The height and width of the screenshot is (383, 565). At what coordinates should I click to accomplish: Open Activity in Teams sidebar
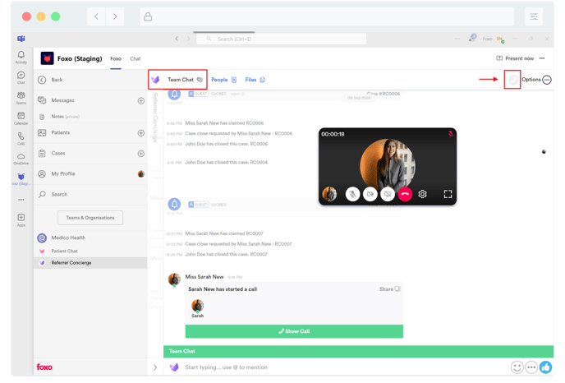21,57
